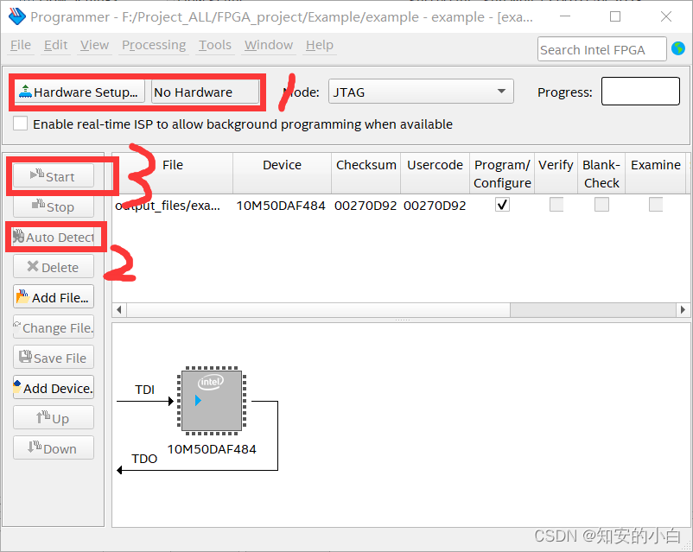This screenshot has height=552, width=693.
Task: Click the Program/Configure column header
Action: click(502, 174)
